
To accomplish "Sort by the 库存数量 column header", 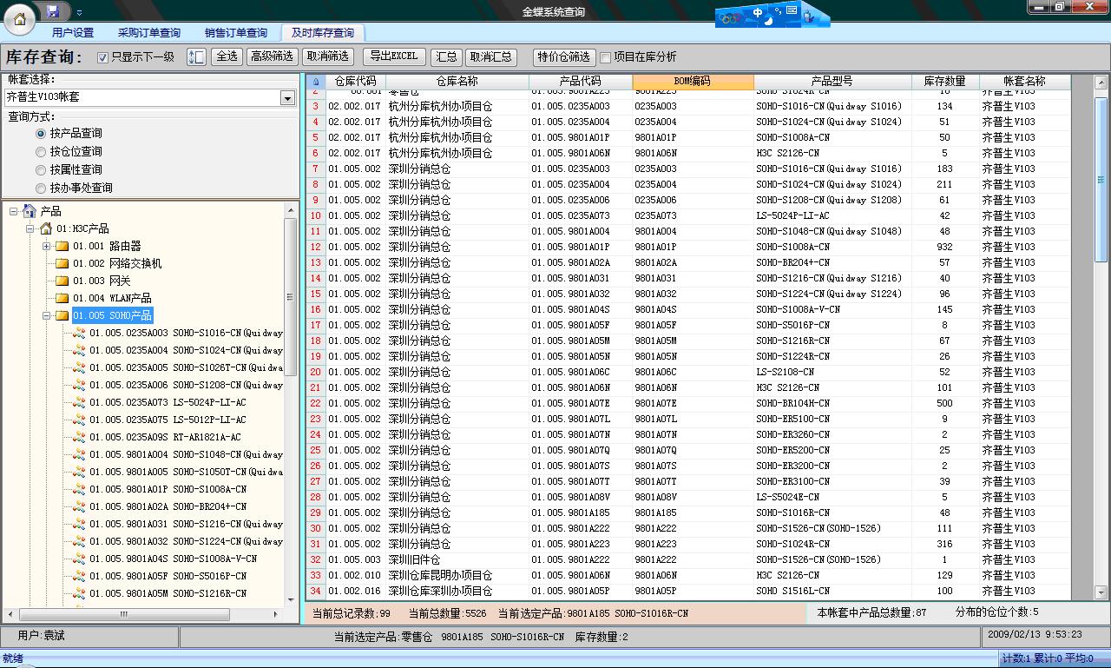I will click(945, 82).
